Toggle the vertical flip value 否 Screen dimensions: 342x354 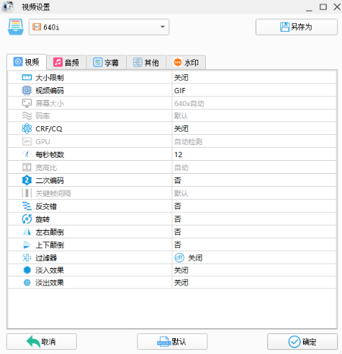tap(254, 245)
